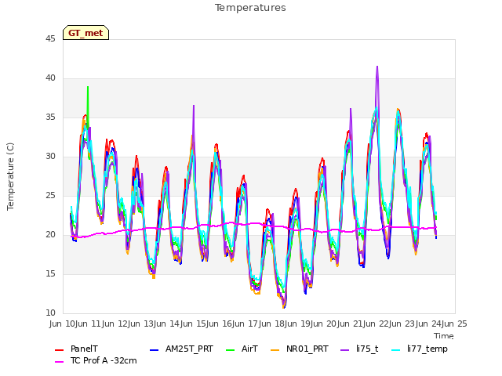This screenshot has height=376, width=502.
Task: Click the 35 y-axis tick label
Action: coord(50,117)
